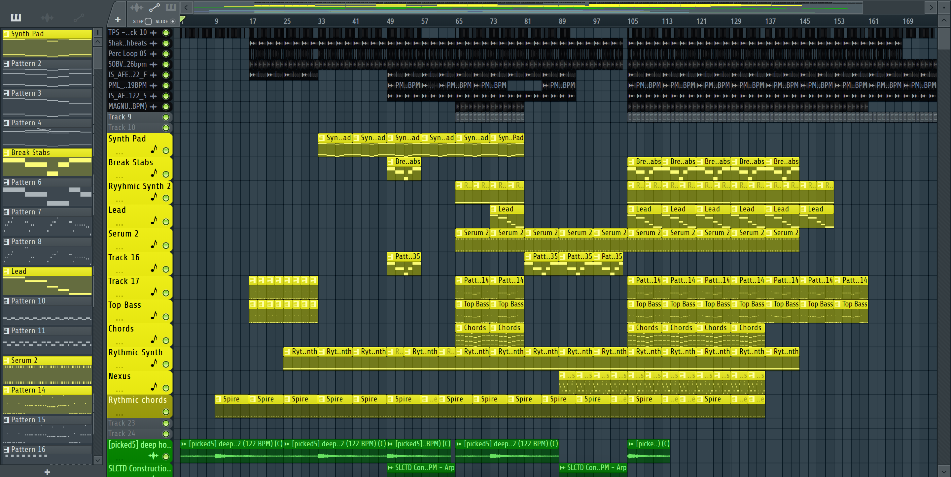
Task: Mute the TPS -..ck 10 track
Action: tap(166, 33)
